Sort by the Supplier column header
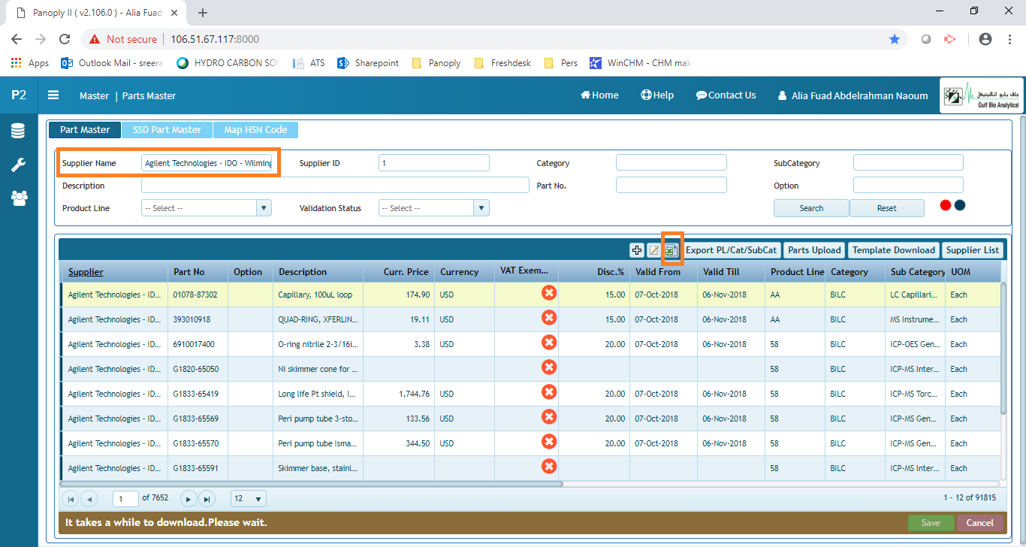 pyautogui.click(x=86, y=272)
